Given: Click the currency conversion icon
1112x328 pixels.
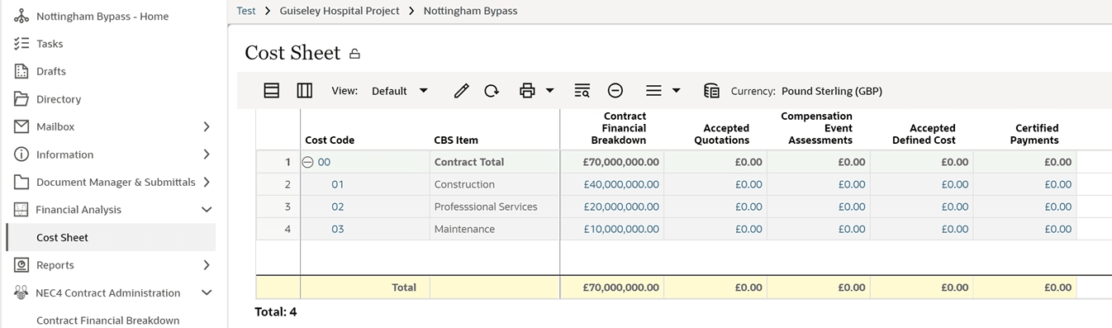Looking at the screenshot, I should [711, 91].
